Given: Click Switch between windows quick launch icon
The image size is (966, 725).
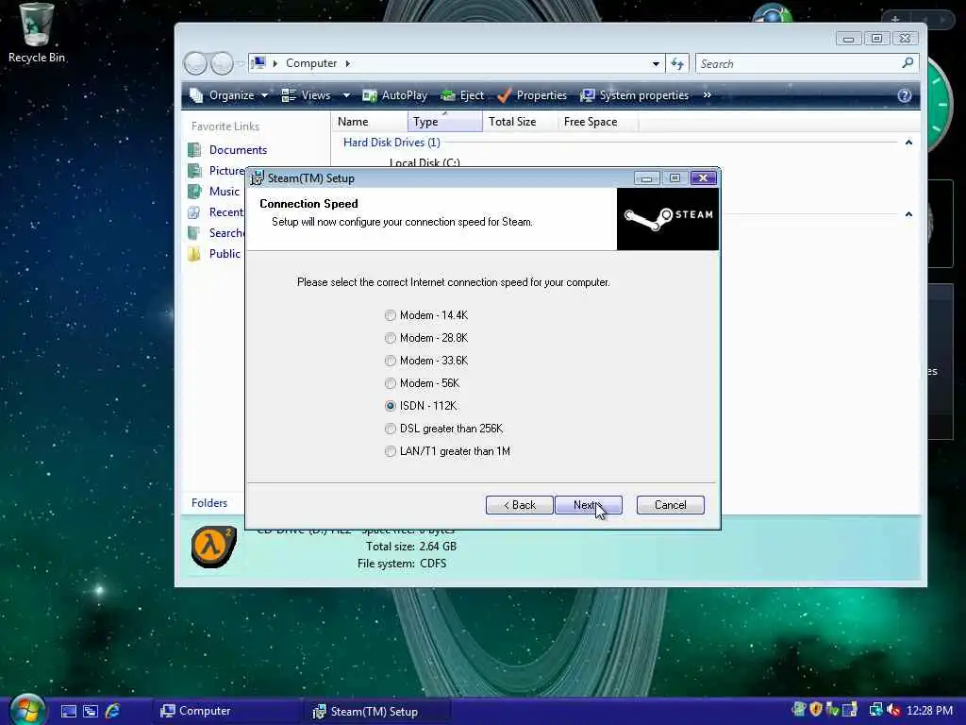Looking at the screenshot, I should point(91,712).
